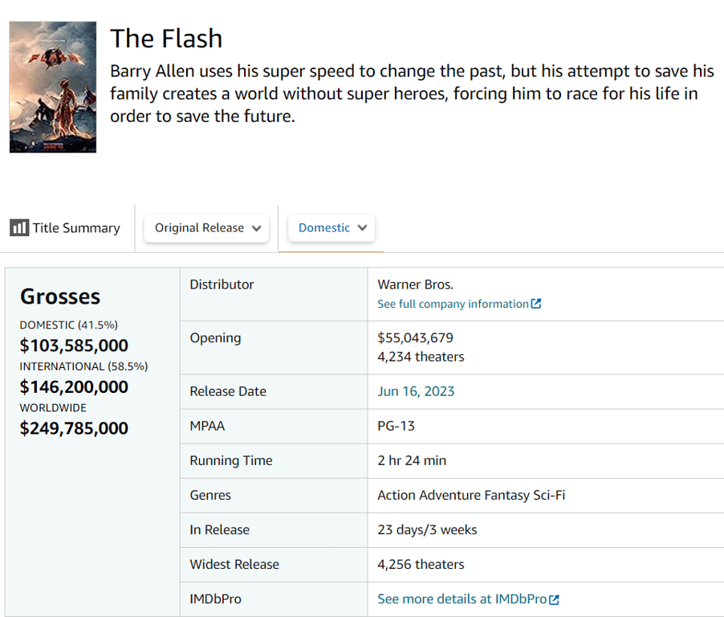Click the Warner Bros. distributor name

point(415,284)
